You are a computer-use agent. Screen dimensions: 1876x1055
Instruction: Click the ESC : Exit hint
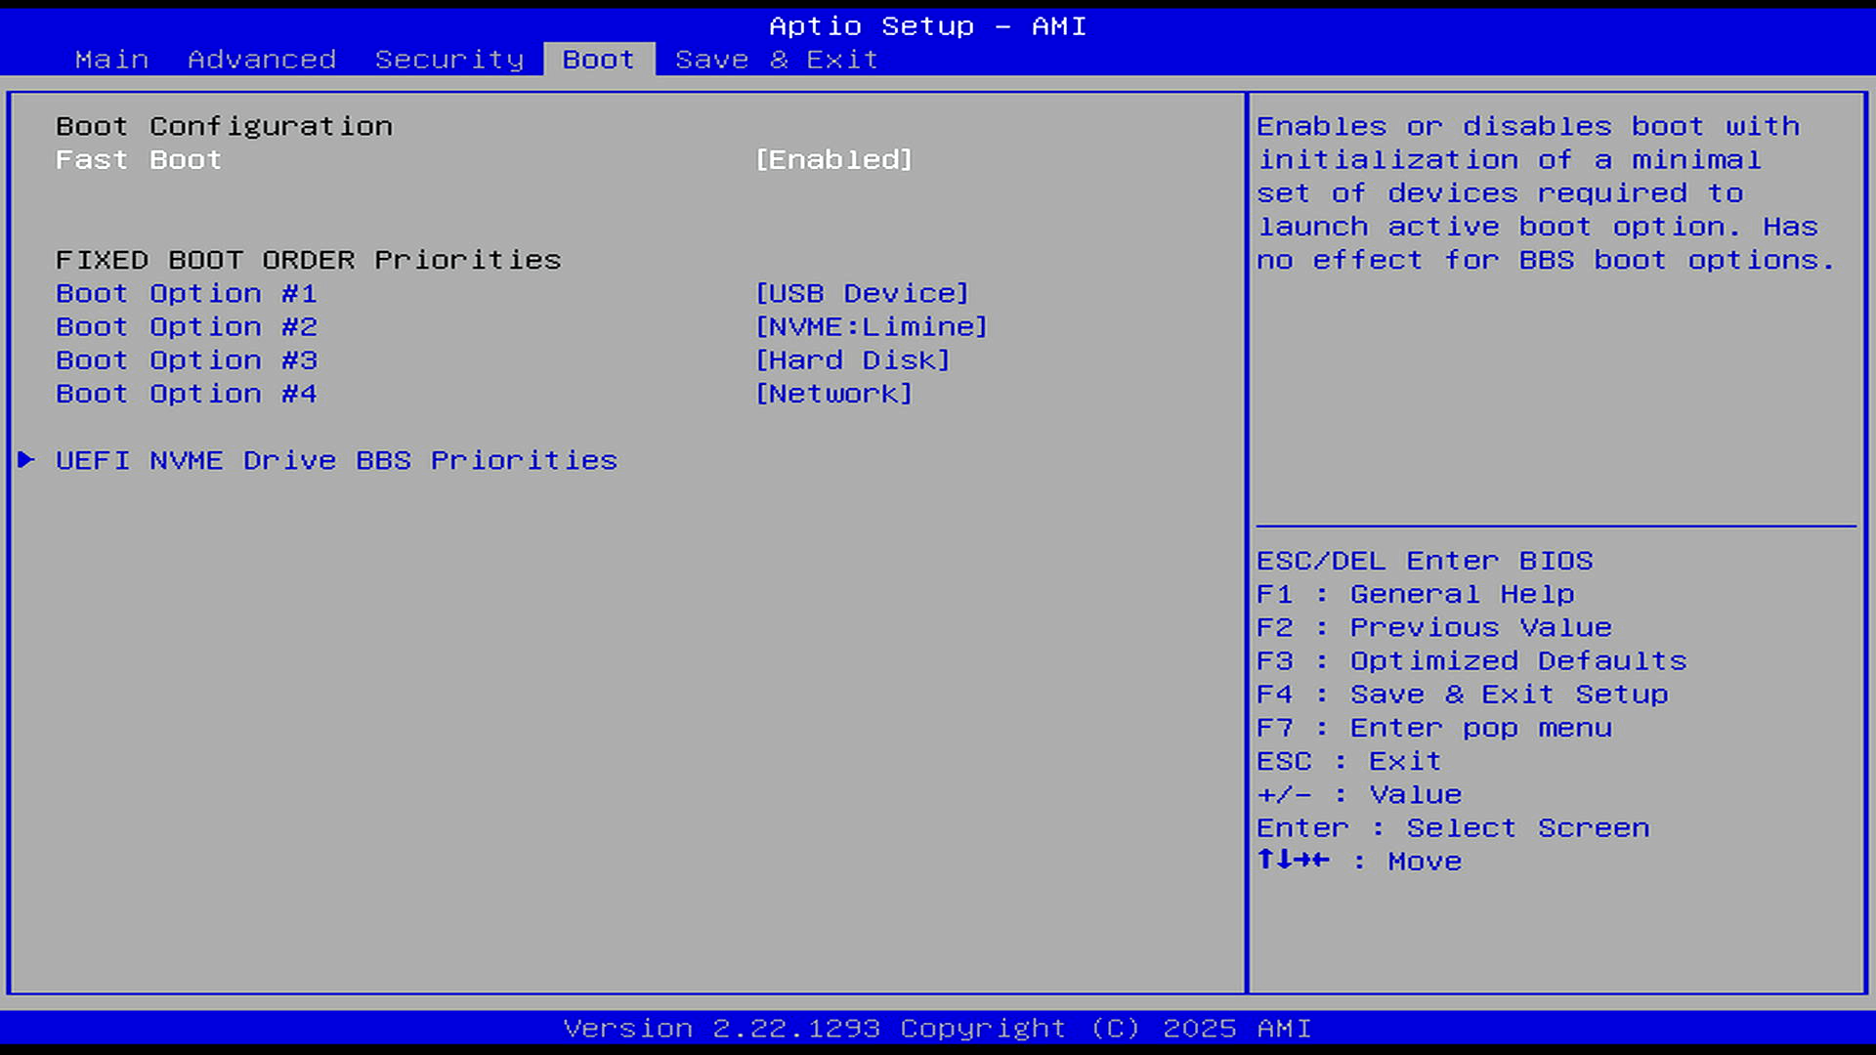click(1349, 761)
